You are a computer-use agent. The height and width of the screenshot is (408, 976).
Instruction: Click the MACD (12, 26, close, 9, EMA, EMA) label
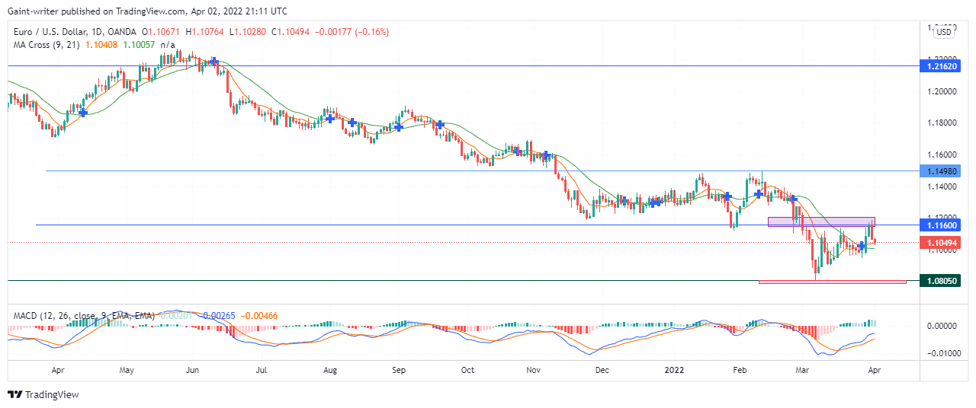coord(84,315)
